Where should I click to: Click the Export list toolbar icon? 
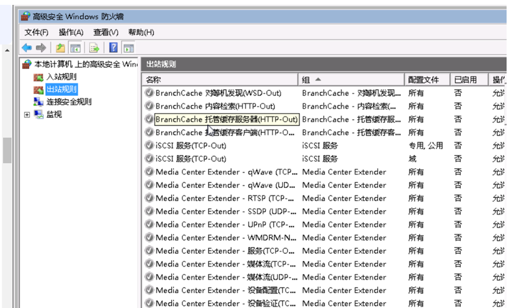94,48
